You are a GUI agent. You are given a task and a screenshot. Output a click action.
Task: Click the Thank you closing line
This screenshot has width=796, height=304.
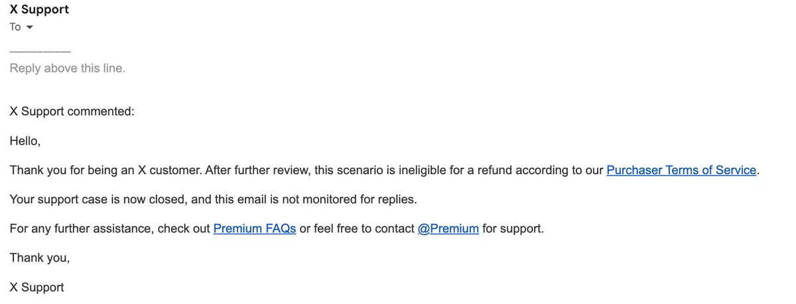coord(40,258)
